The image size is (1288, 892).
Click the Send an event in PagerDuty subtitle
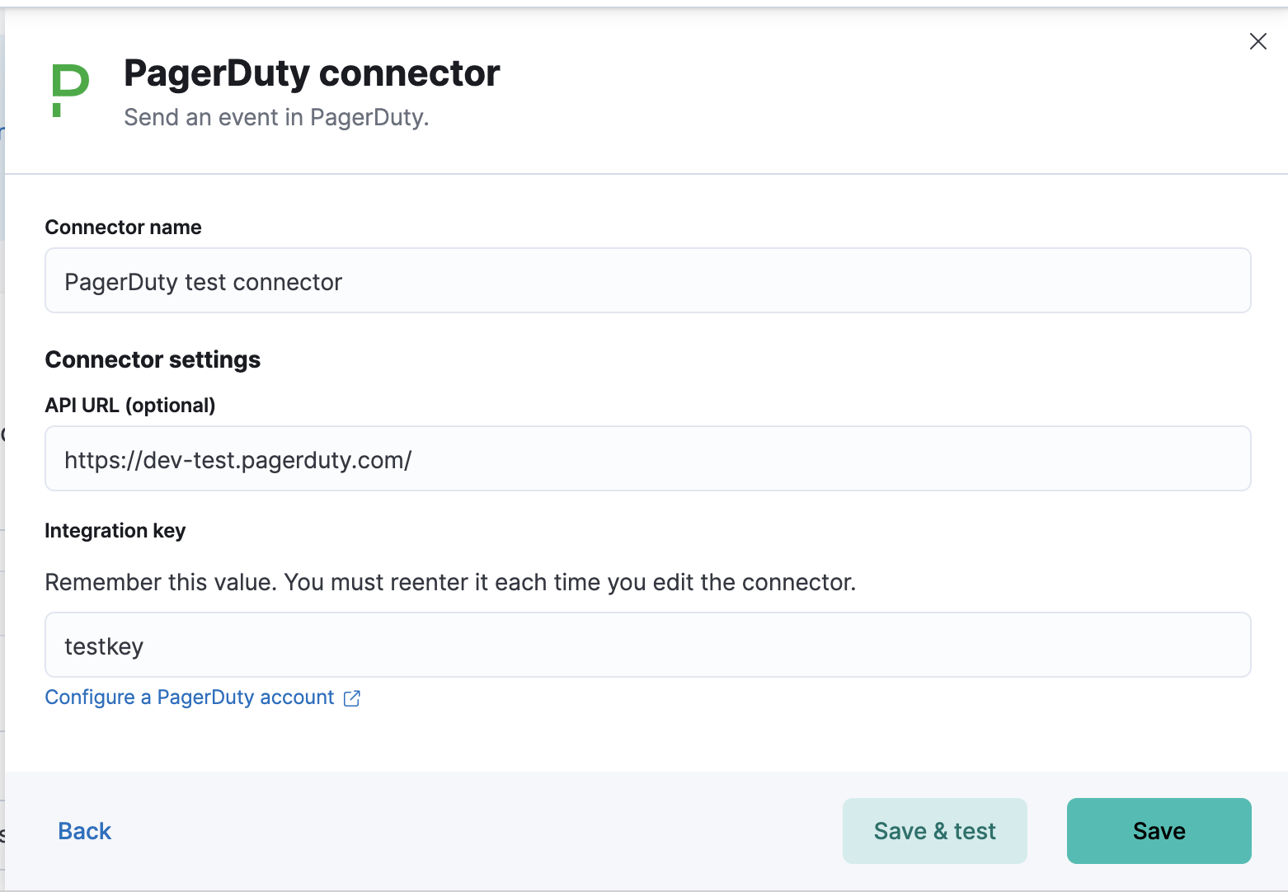276,117
